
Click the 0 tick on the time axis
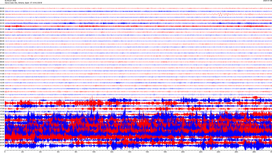(5, 152)
